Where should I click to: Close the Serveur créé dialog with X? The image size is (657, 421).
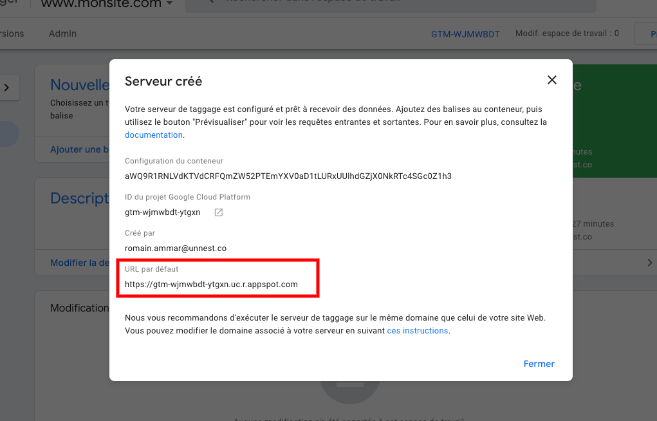point(552,80)
